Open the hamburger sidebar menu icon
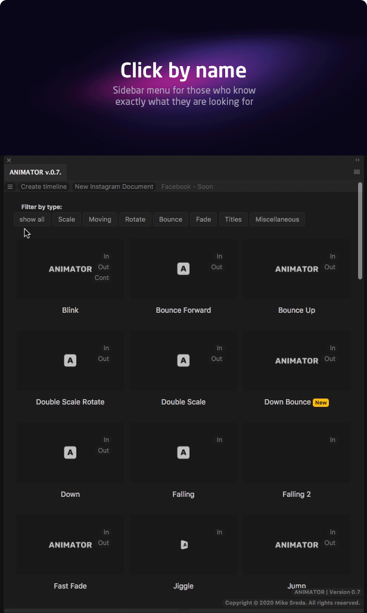This screenshot has height=613, width=367. coord(10,186)
